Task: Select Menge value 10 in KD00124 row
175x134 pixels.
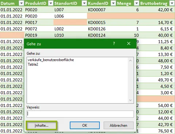Action: 128,35
